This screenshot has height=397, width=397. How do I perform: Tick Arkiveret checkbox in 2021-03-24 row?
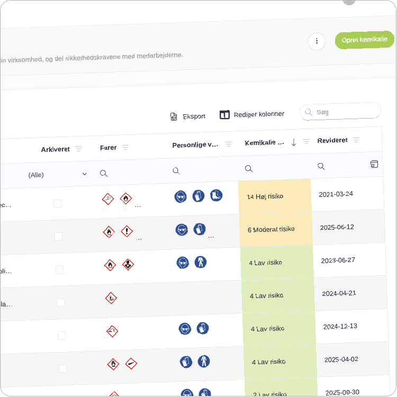57,203
